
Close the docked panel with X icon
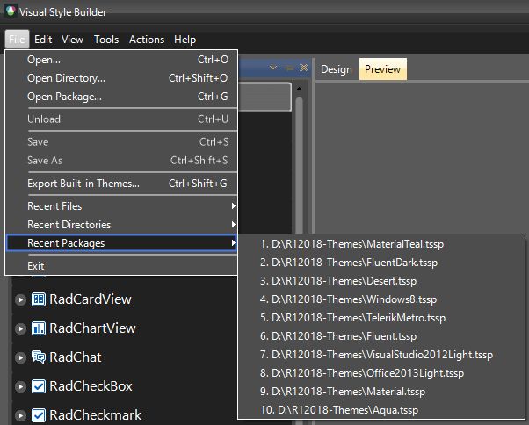point(304,68)
